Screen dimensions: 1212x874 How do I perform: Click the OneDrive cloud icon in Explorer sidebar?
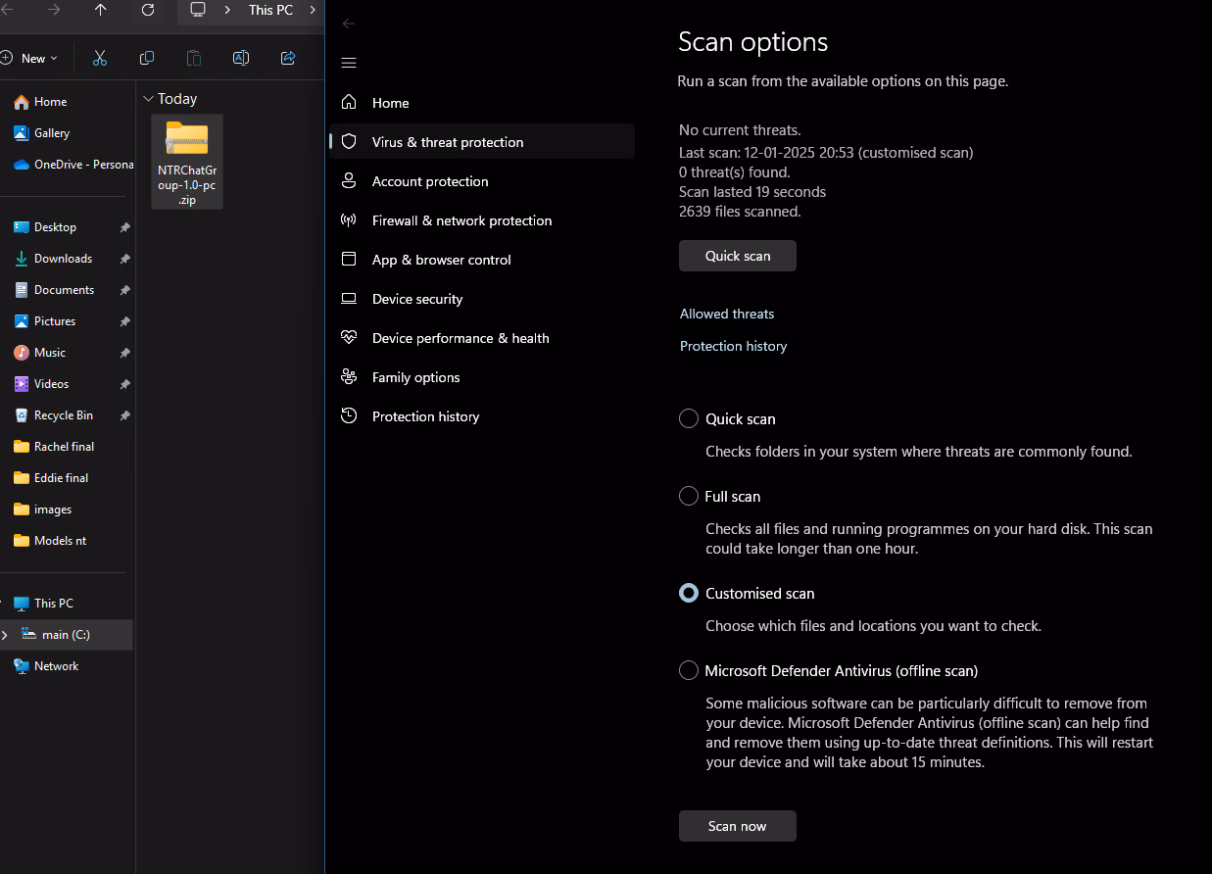tap(22, 164)
